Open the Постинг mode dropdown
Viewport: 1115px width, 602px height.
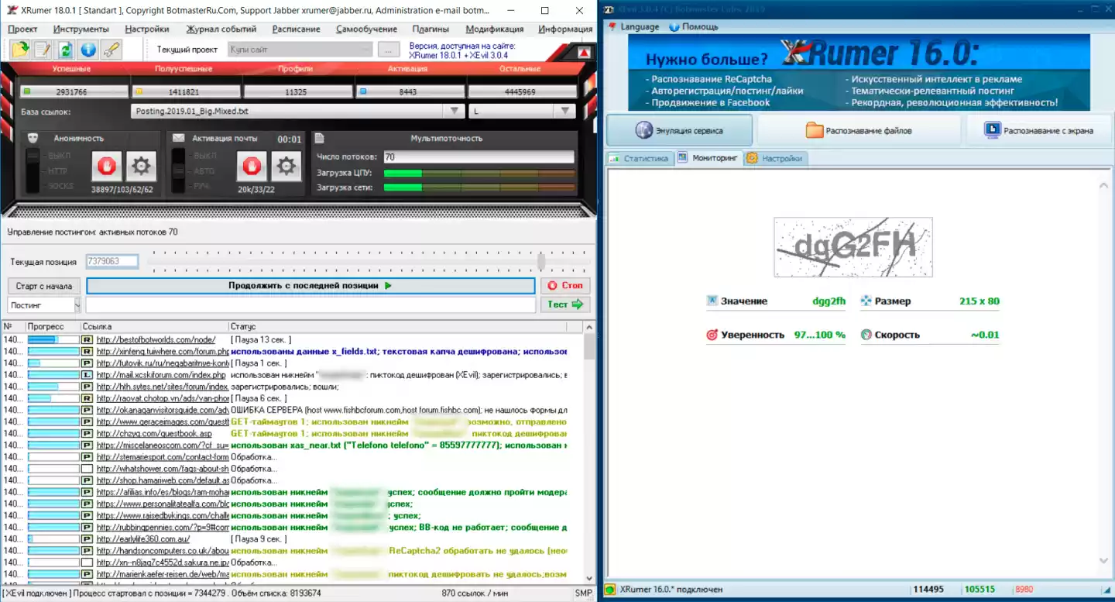[x=44, y=304]
